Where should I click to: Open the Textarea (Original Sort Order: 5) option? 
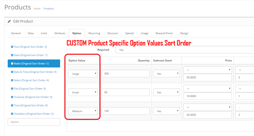pos(33,97)
